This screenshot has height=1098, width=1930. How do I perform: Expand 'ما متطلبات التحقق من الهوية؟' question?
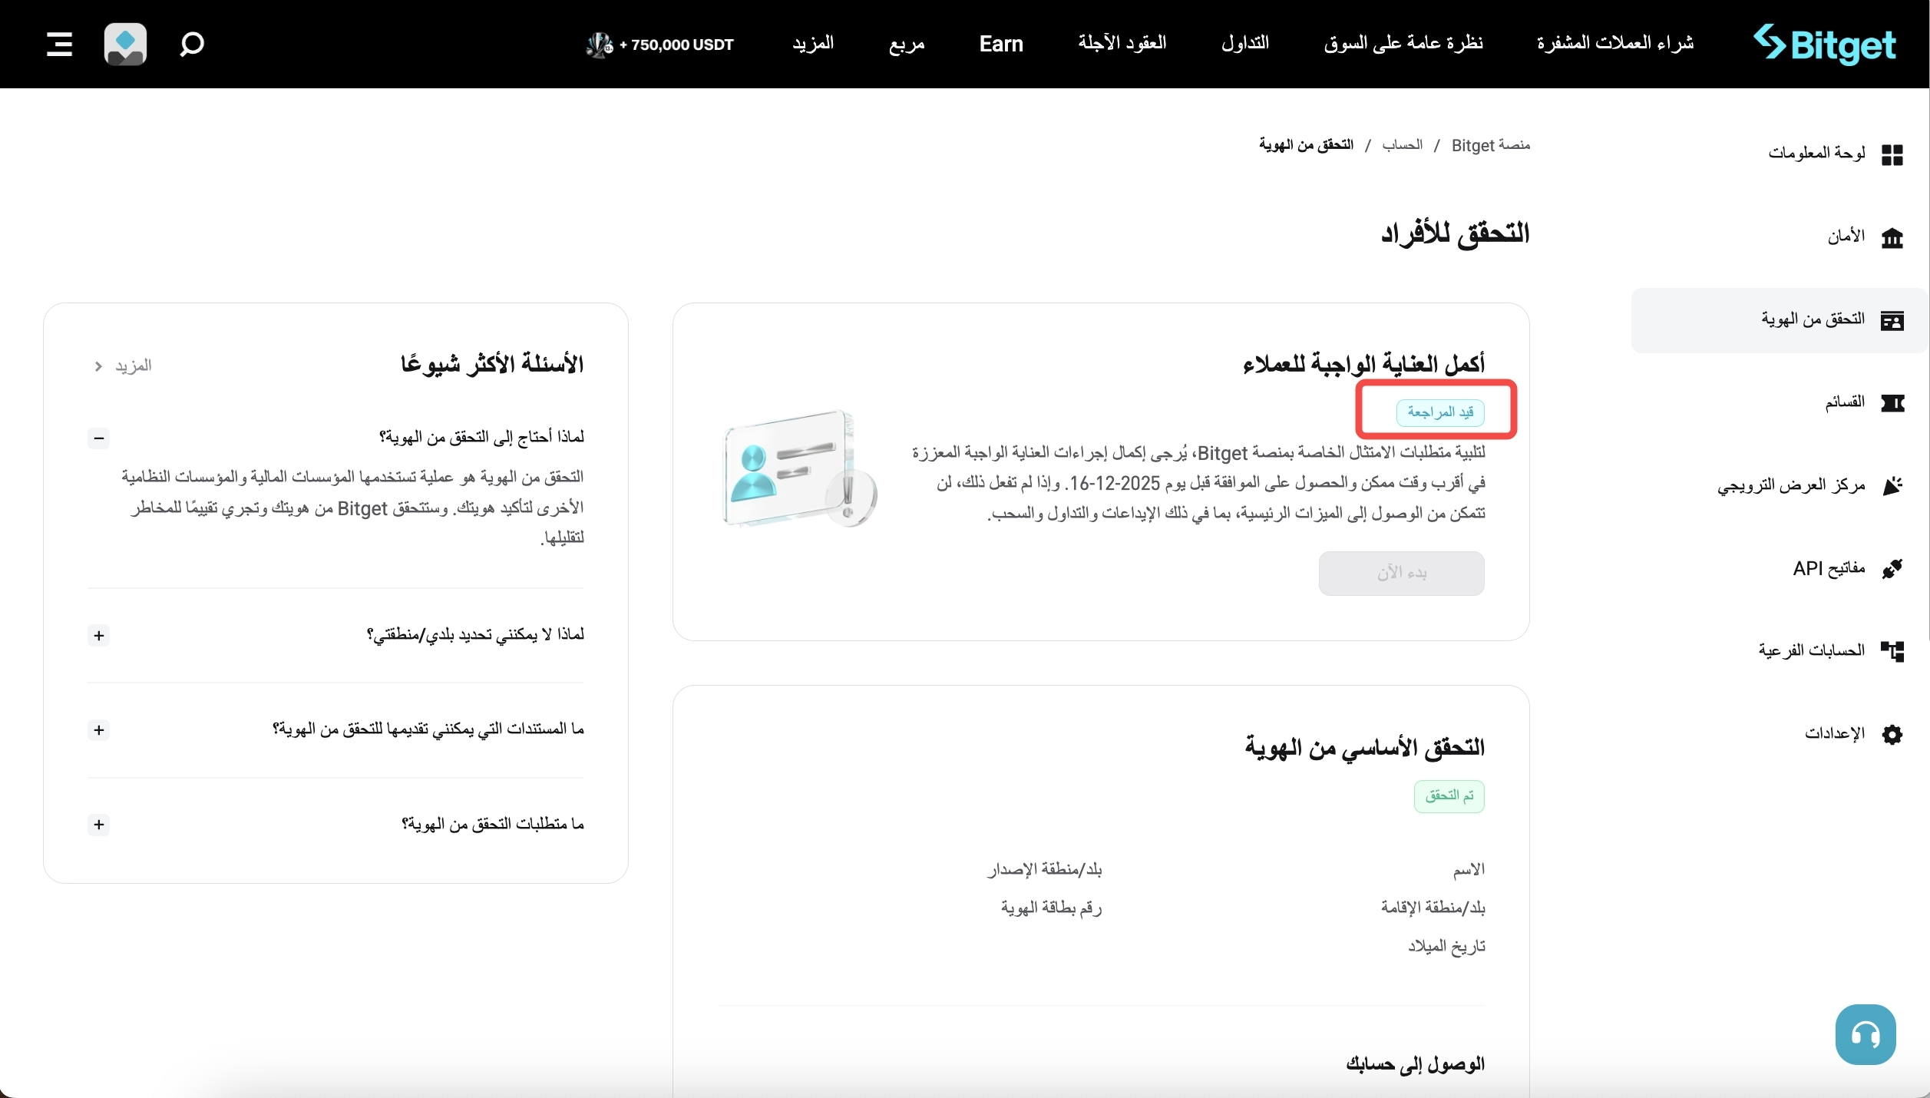pos(98,825)
